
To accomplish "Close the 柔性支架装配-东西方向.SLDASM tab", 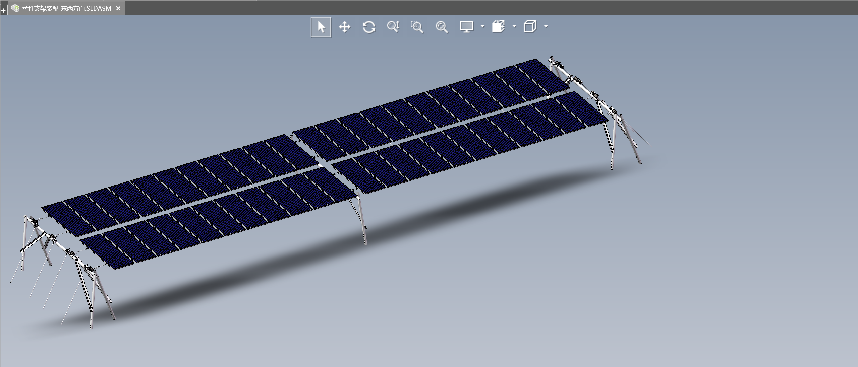I will click(118, 8).
